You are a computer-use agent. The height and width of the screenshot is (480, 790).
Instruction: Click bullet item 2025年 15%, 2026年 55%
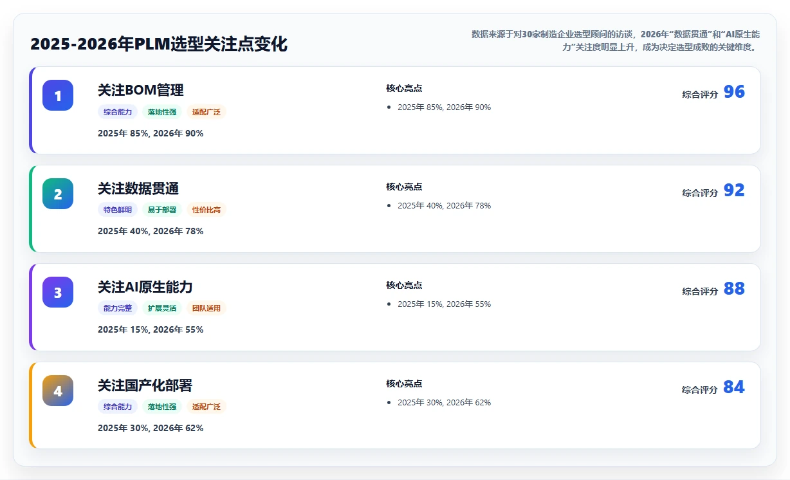tap(444, 304)
